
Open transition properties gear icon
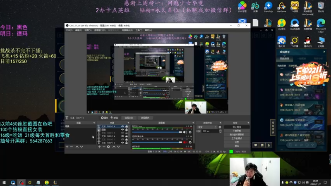(220, 127)
